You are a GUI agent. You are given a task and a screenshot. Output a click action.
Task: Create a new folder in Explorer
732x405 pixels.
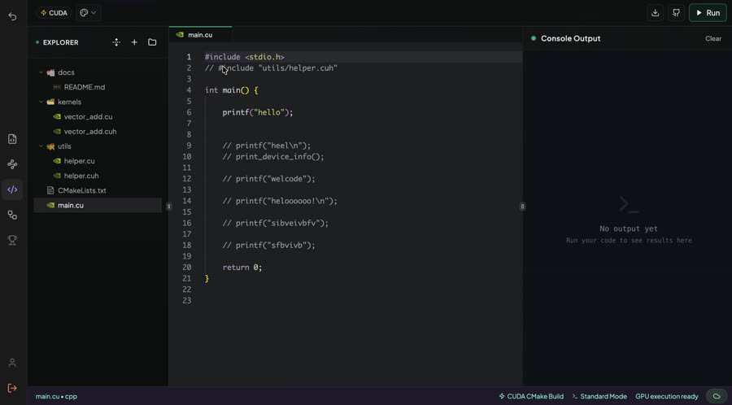(x=152, y=42)
